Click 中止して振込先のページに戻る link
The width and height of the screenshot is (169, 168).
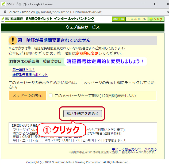[134, 149]
